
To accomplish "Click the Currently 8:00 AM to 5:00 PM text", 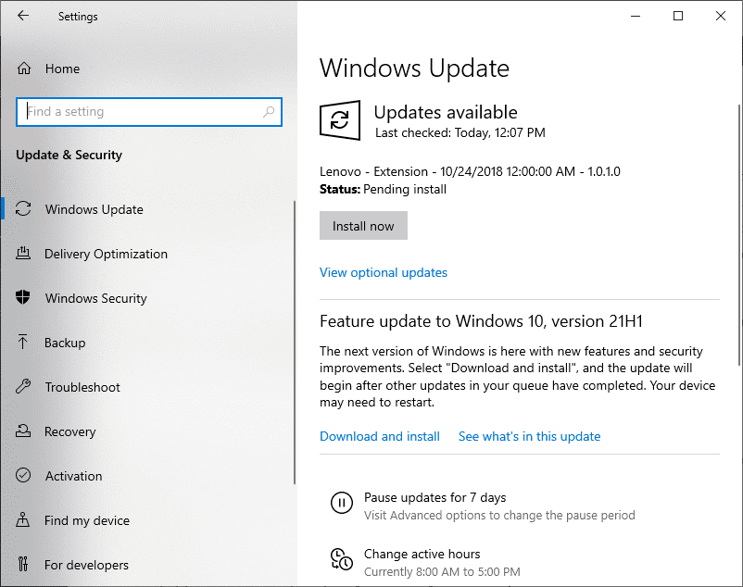I will [x=442, y=572].
